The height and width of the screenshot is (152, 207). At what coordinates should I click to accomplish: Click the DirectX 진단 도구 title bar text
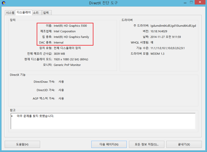[103, 3]
